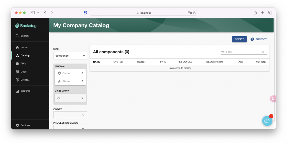Viewport: 287px width, 144px height.
Task: Select the Owned filter
Action: point(70,73)
